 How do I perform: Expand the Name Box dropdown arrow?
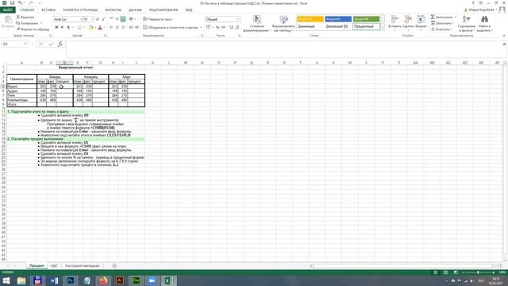point(25,44)
